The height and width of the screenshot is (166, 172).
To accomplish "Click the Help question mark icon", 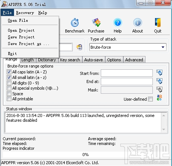I will [x=118, y=23].
